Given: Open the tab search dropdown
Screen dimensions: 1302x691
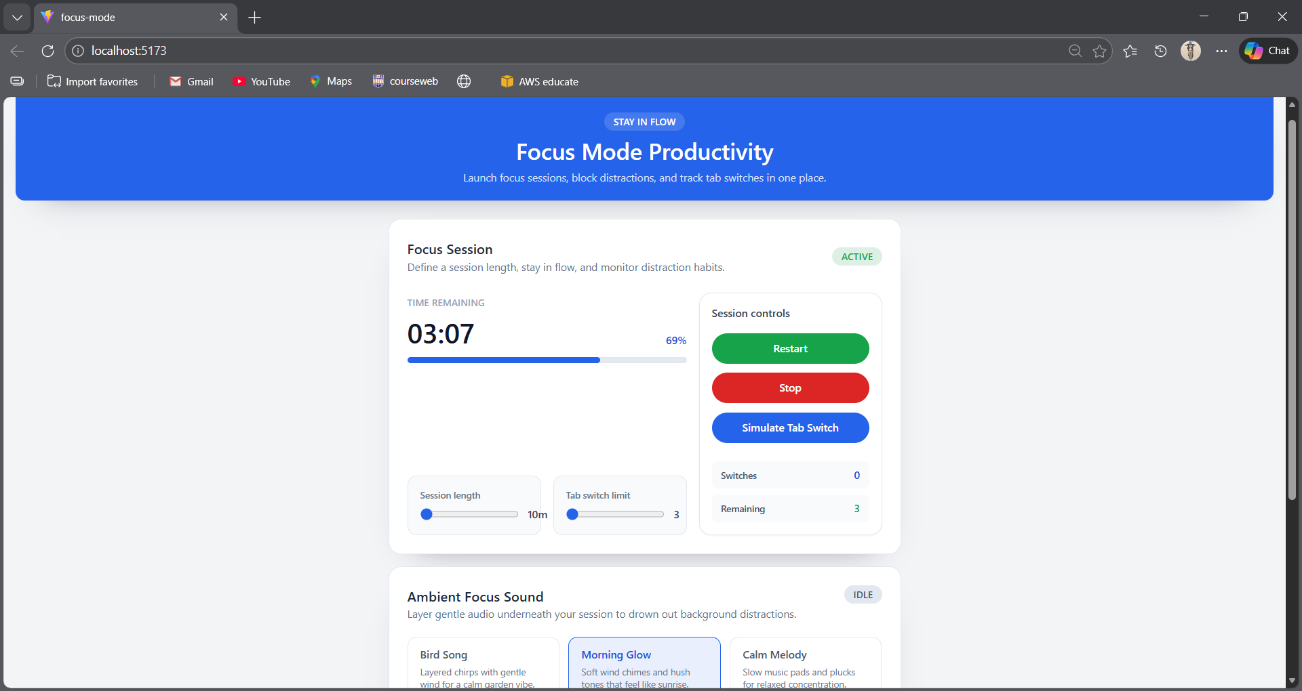Looking at the screenshot, I should coord(17,17).
